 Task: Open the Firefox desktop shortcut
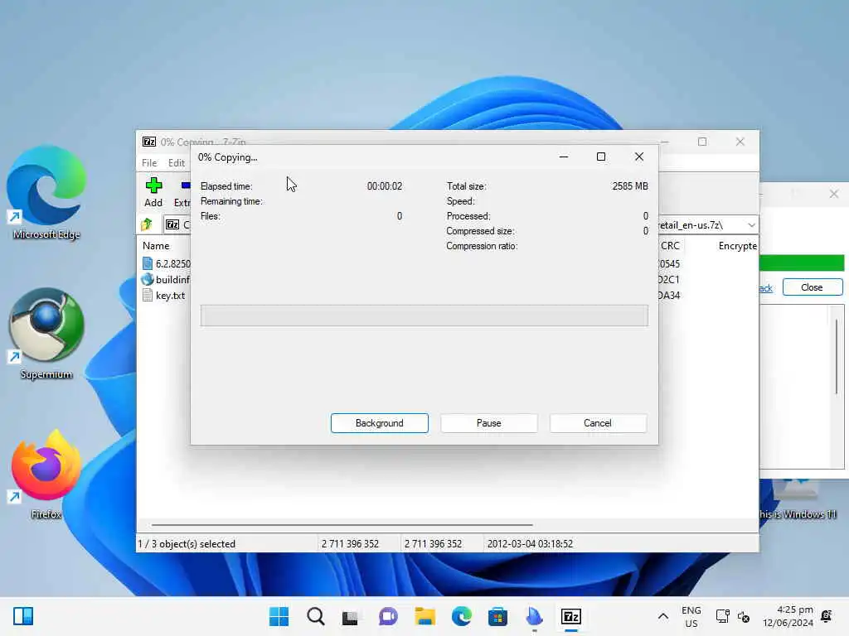(46, 475)
